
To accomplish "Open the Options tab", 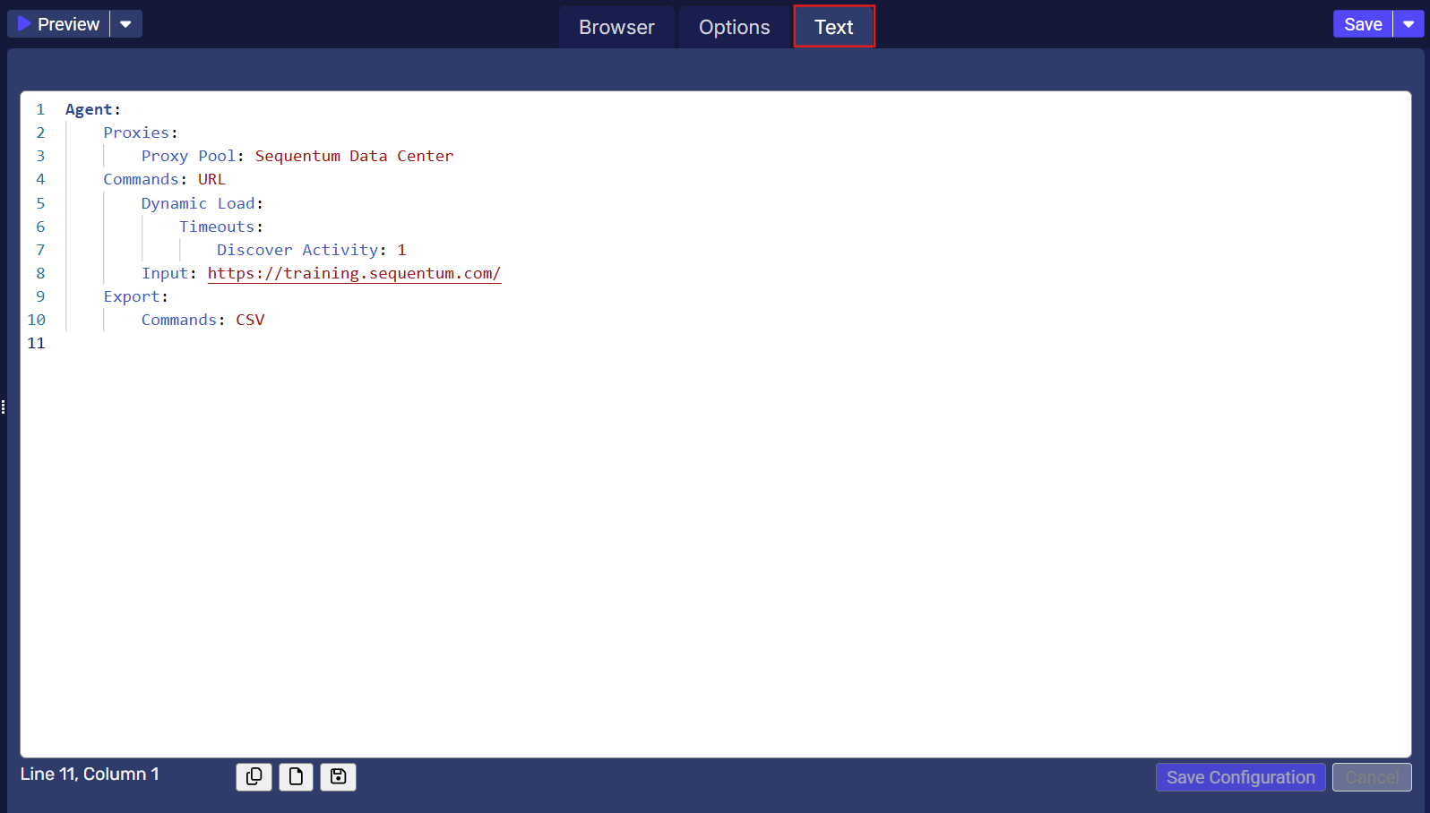I will tap(734, 27).
